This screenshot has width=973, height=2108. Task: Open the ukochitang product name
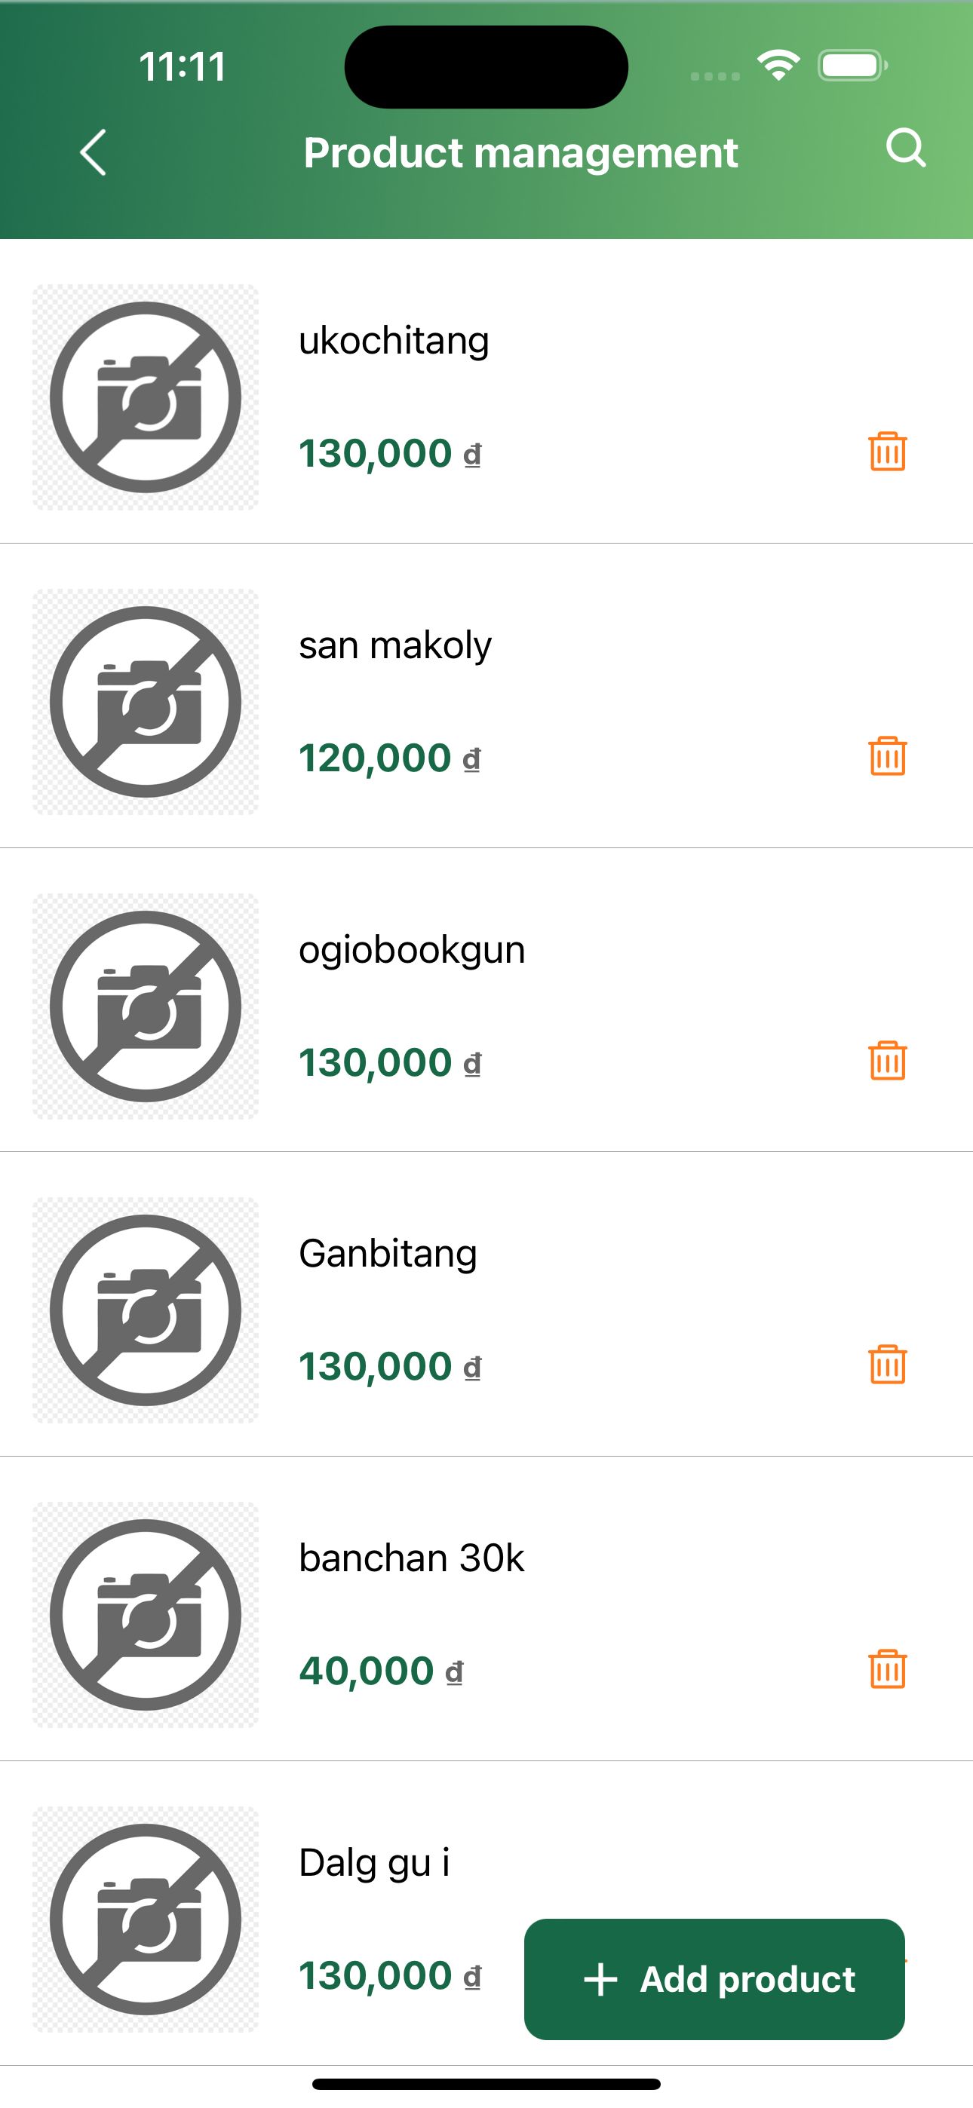394,341
